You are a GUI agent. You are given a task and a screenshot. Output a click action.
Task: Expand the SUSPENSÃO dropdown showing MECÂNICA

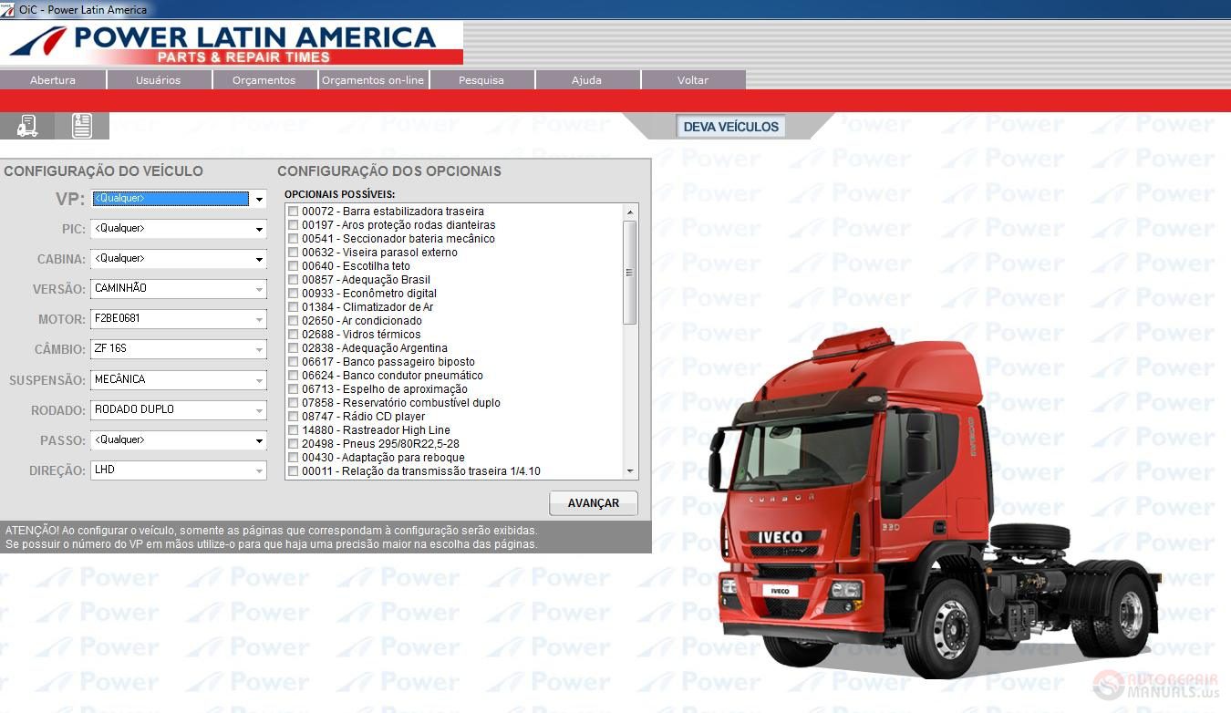pyautogui.click(x=259, y=380)
